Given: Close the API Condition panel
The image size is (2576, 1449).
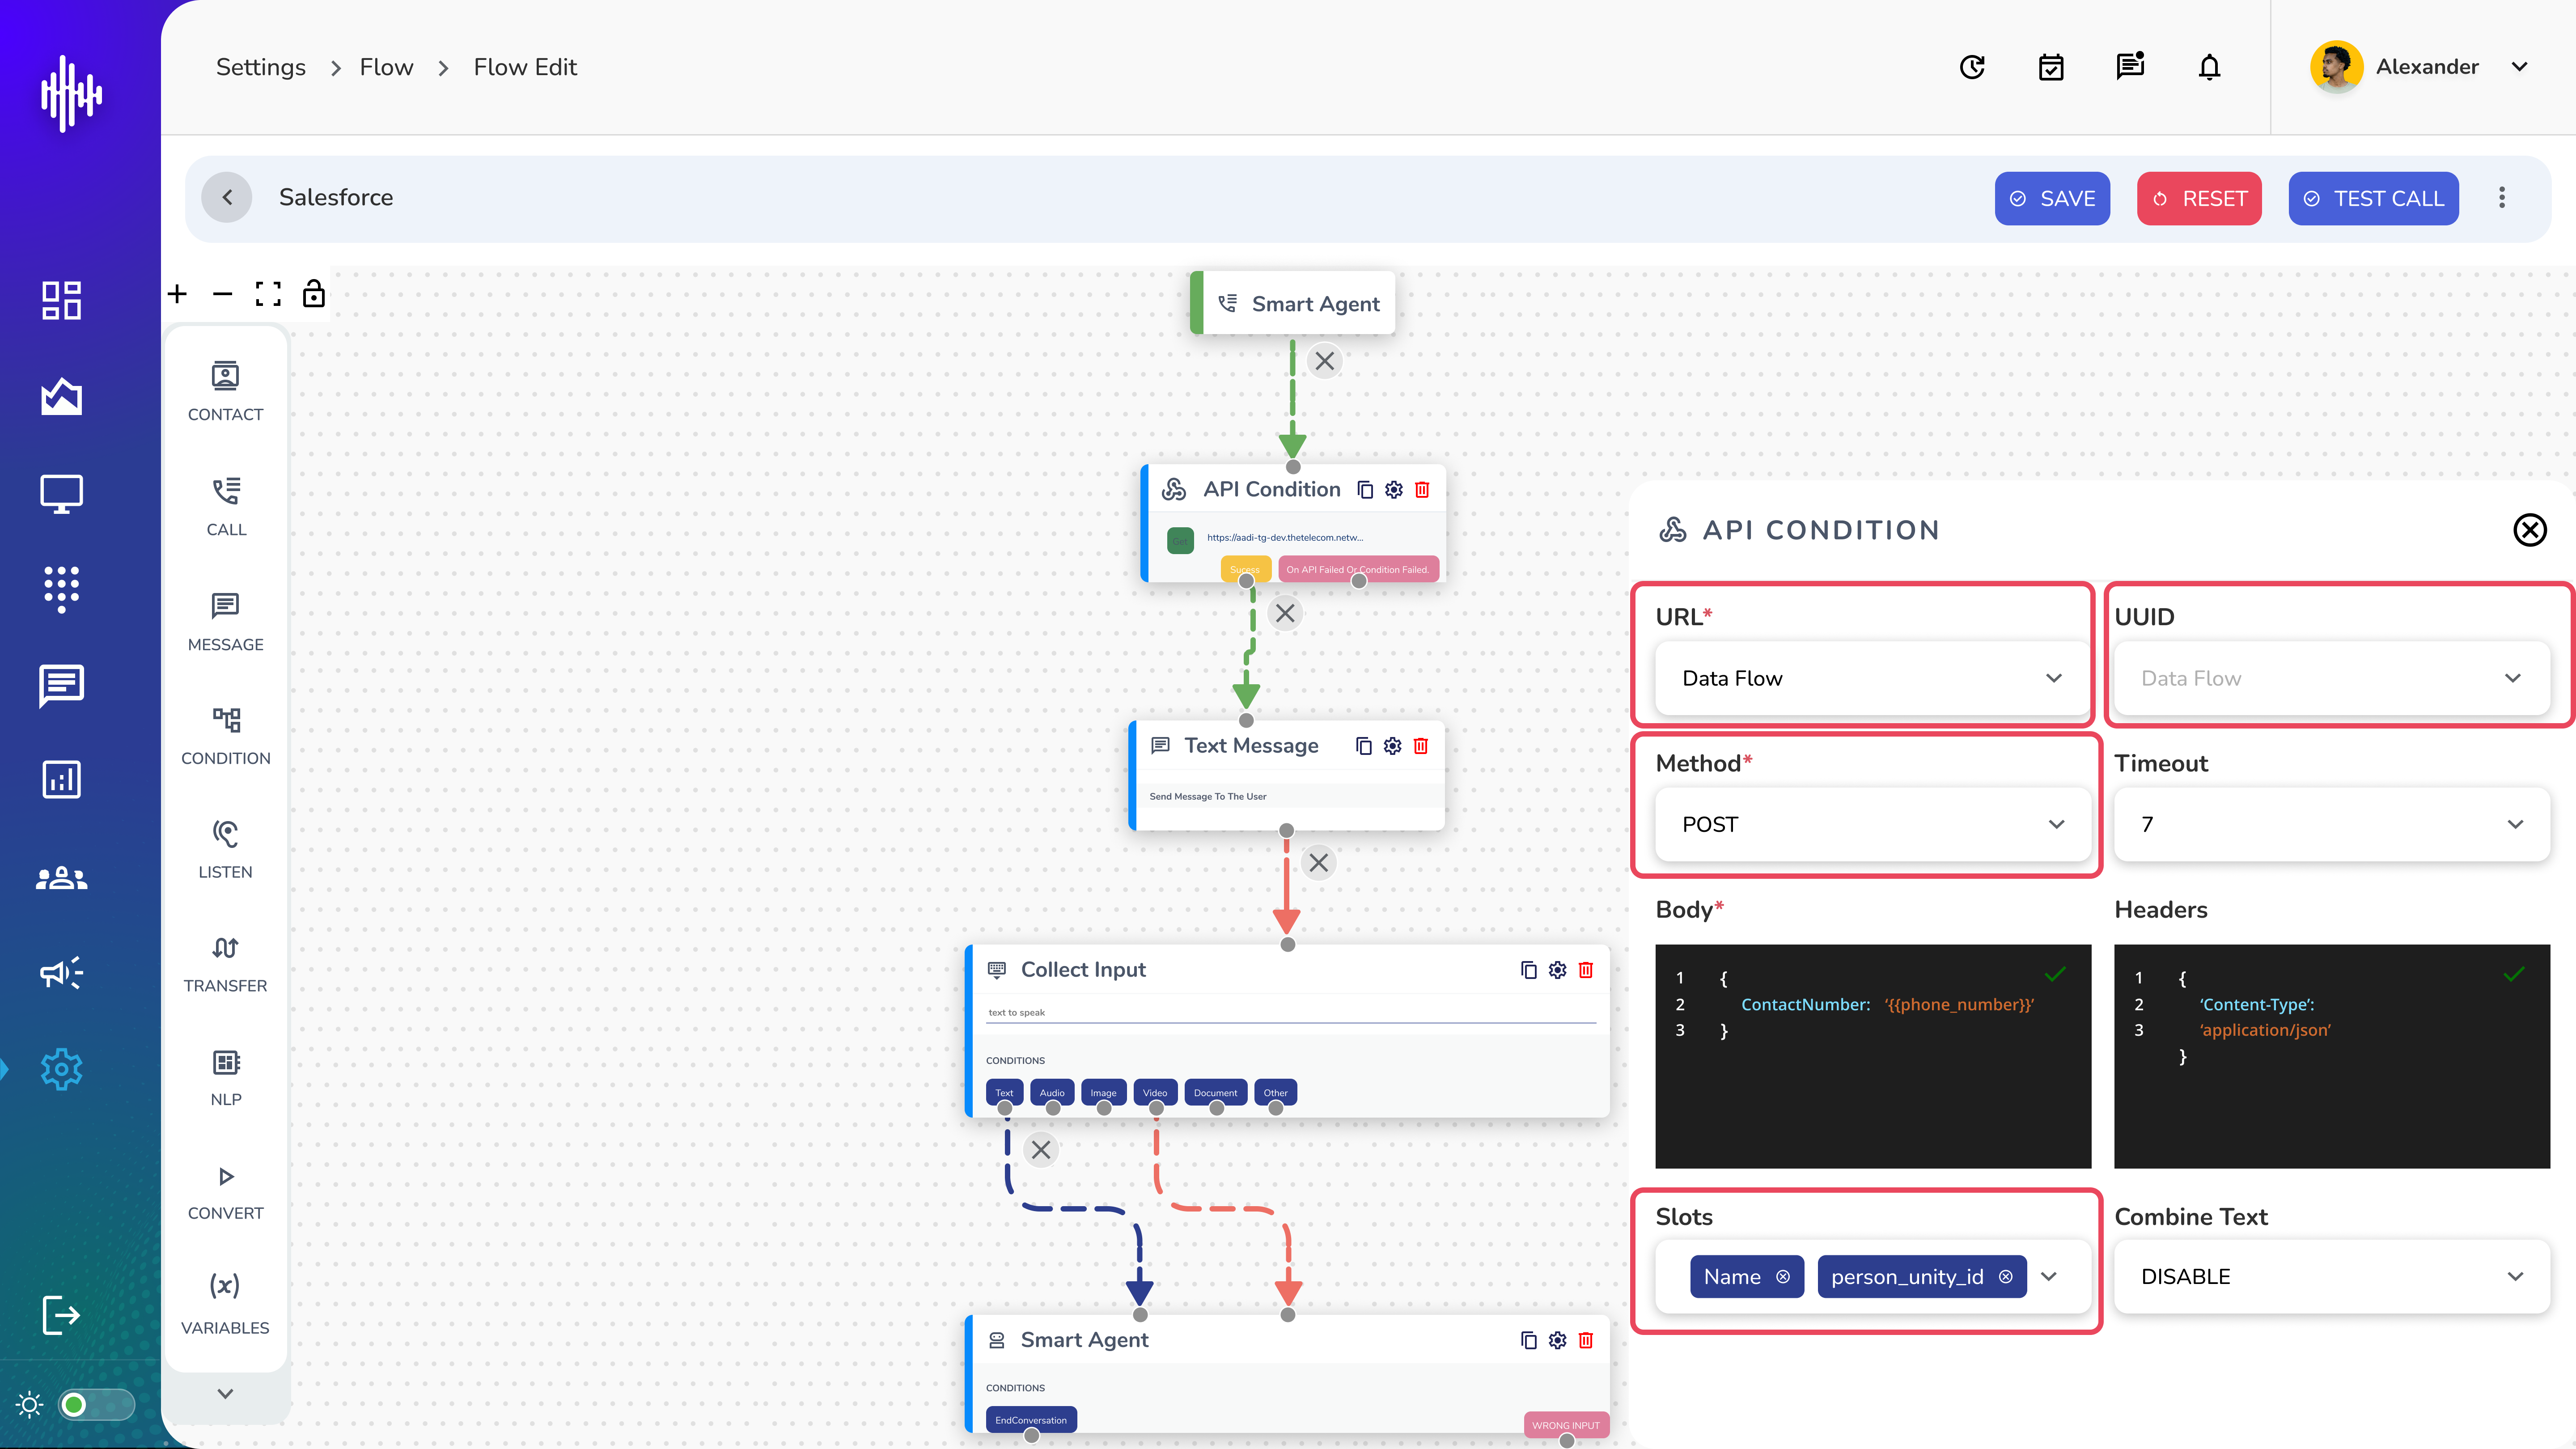Looking at the screenshot, I should point(2530,530).
